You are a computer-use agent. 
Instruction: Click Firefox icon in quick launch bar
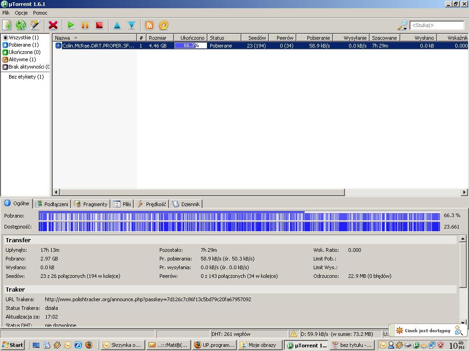89,345
